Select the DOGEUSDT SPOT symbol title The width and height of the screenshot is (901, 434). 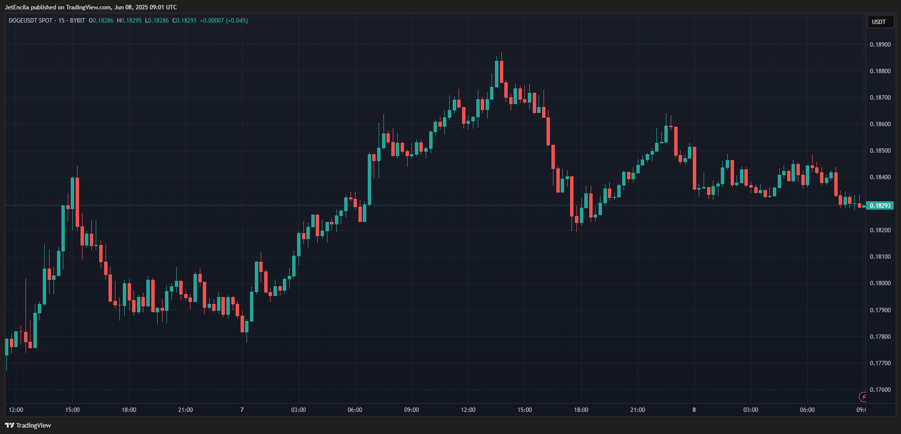click(x=30, y=21)
